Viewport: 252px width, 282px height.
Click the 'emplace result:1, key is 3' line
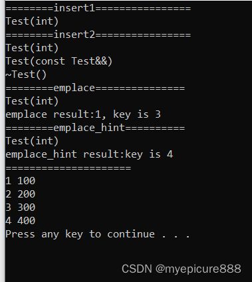pyautogui.click(x=83, y=114)
